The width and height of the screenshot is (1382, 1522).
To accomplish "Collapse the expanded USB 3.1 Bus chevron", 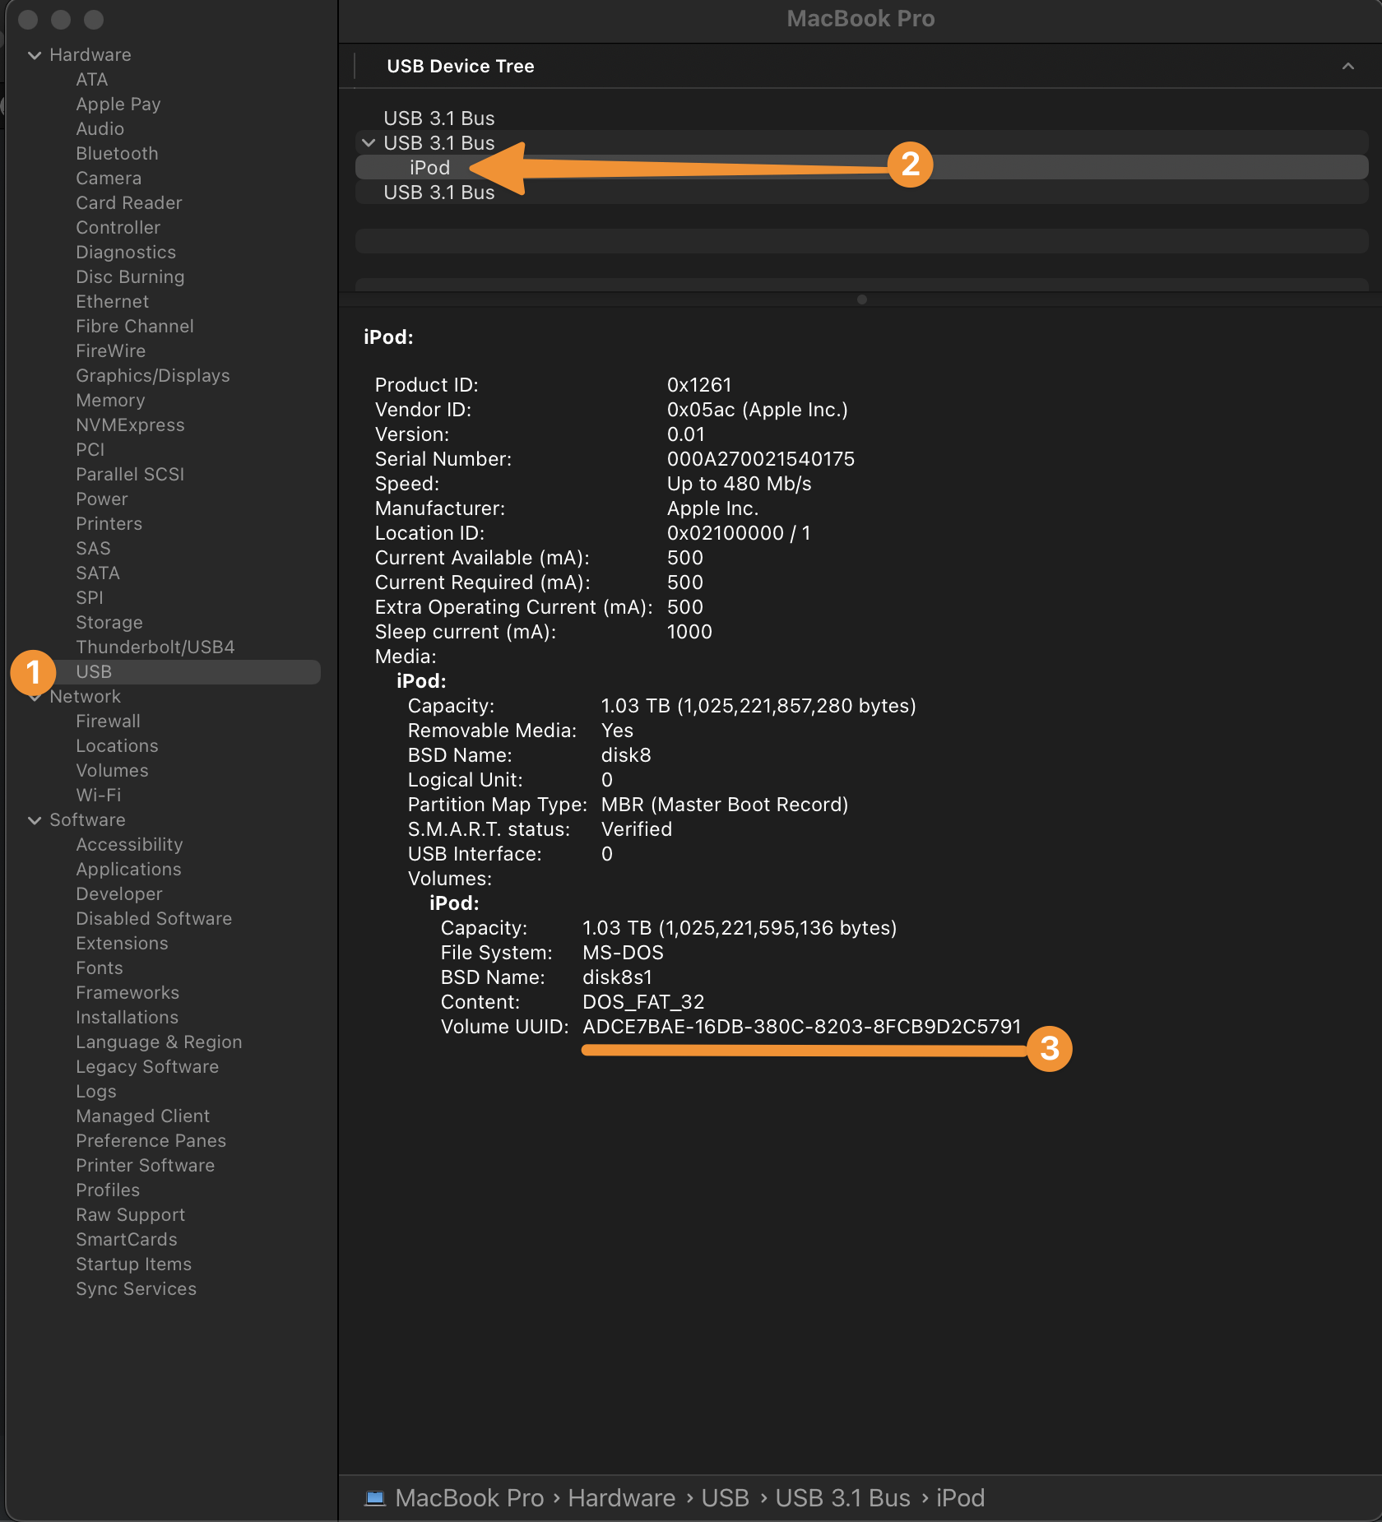I will coord(369,143).
